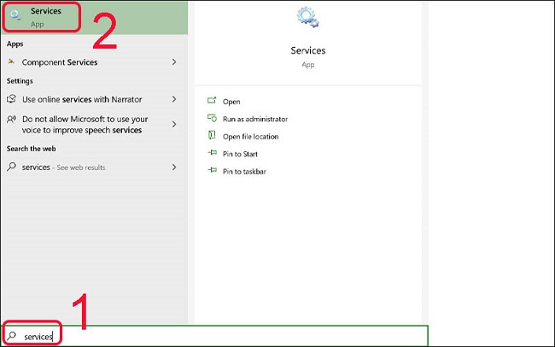This screenshot has height=347, width=555.
Task: Click the Open icon in the actions list
Action: (x=212, y=101)
